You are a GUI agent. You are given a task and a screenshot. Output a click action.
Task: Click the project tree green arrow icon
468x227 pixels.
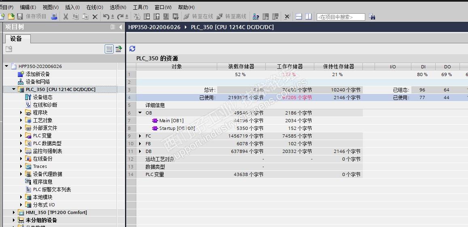[119, 49]
